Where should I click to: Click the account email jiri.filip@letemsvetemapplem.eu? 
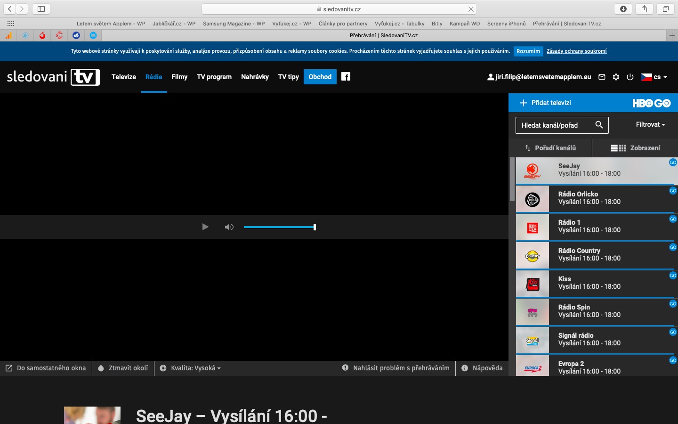coord(543,77)
